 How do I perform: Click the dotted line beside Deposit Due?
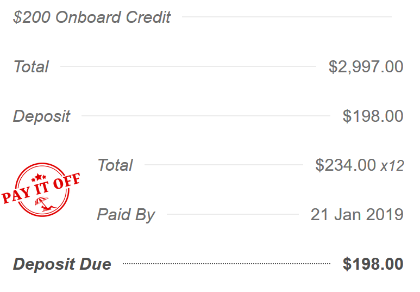[227, 264]
